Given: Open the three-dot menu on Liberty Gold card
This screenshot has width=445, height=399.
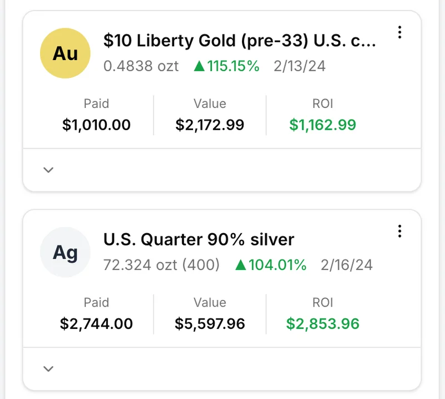Looking at the screenshot, I should (x=399, y=32).
